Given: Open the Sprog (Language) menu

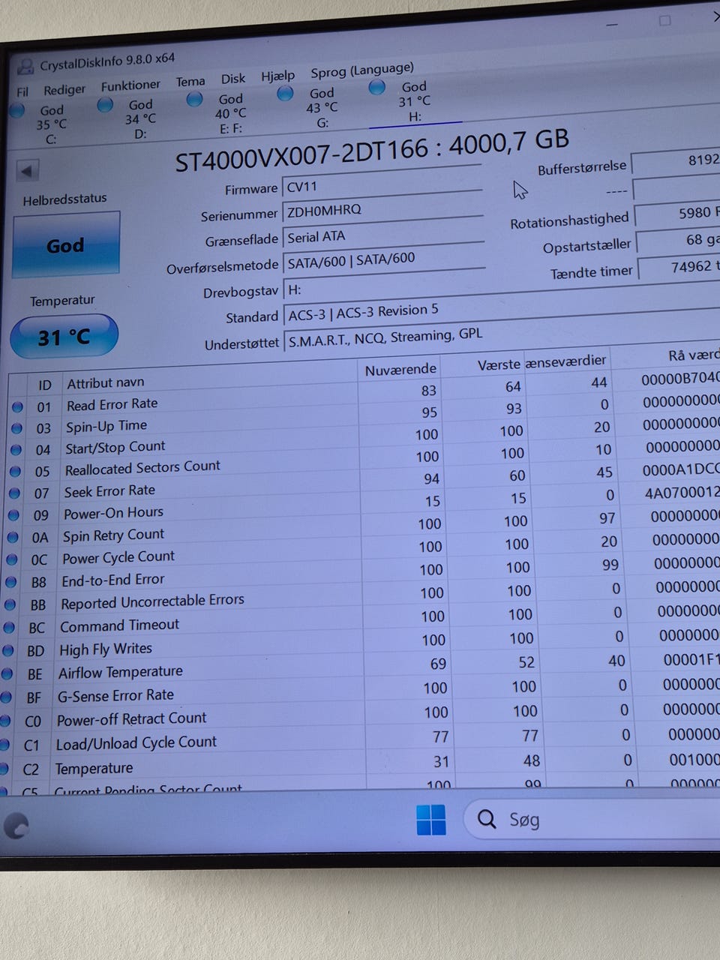Looking at the screenshot, I should point(362,71).
